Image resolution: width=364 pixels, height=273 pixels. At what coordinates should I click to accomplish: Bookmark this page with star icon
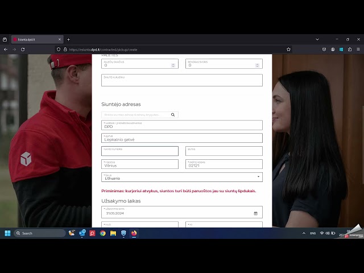click(x=288, y=49)
